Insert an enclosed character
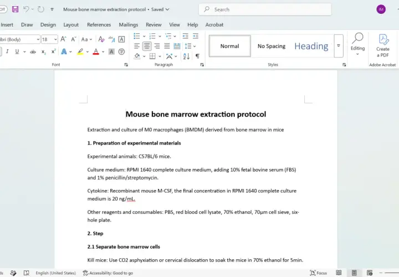Screen dimensions: 399x277 [x=121, y=52]
